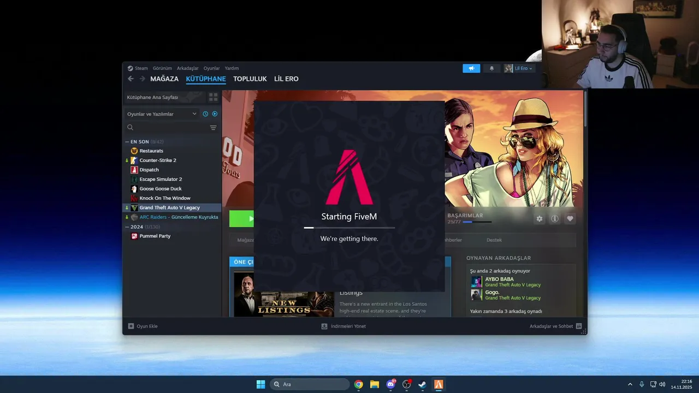Open the Windows Start menu

[260, 384]
